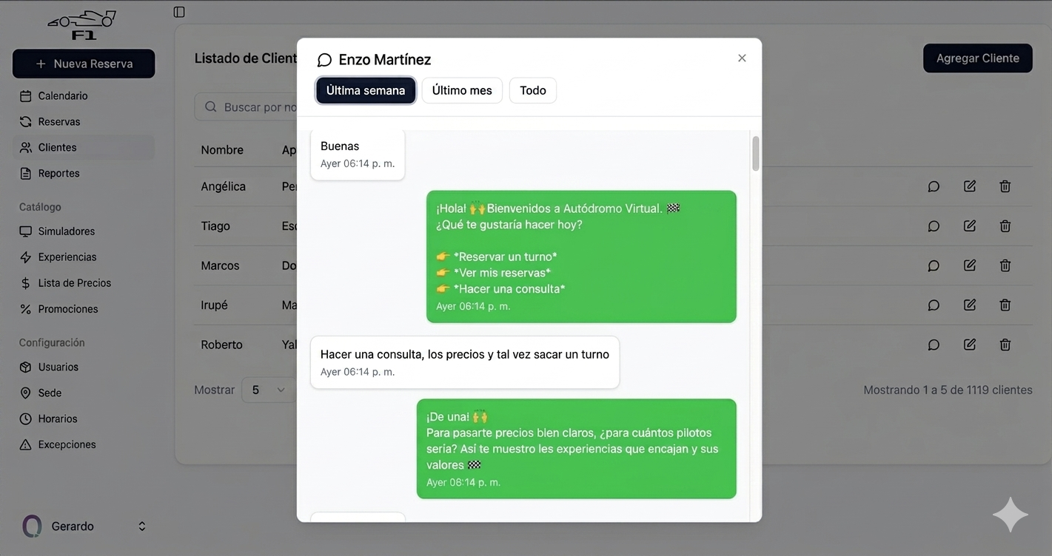Delete the Roberto client row

pos(1005,345)
